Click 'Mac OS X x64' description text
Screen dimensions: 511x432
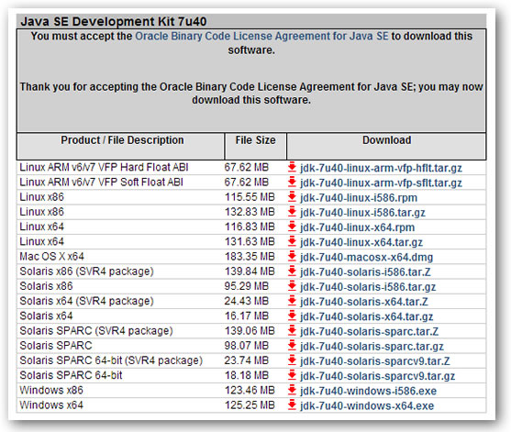(51, 257)
